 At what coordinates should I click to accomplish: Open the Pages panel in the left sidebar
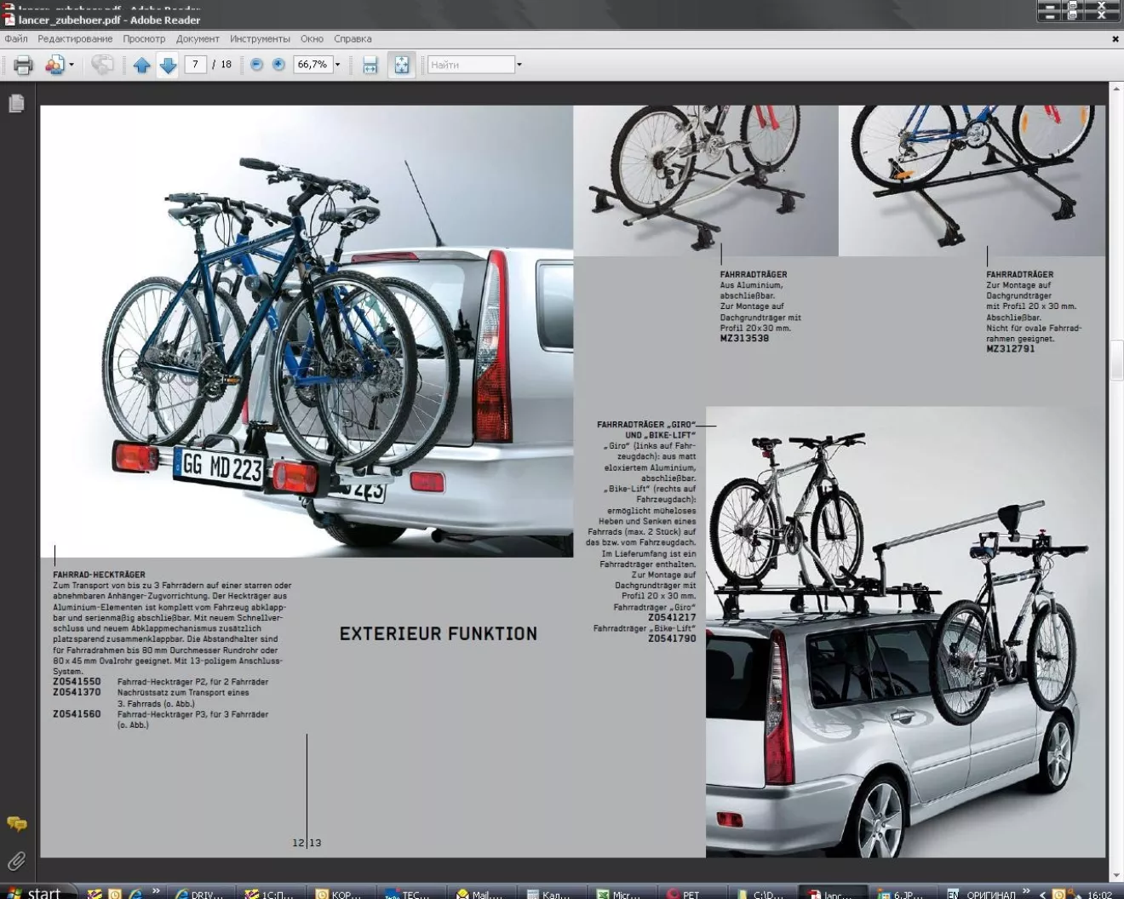(x=16, y=104)
